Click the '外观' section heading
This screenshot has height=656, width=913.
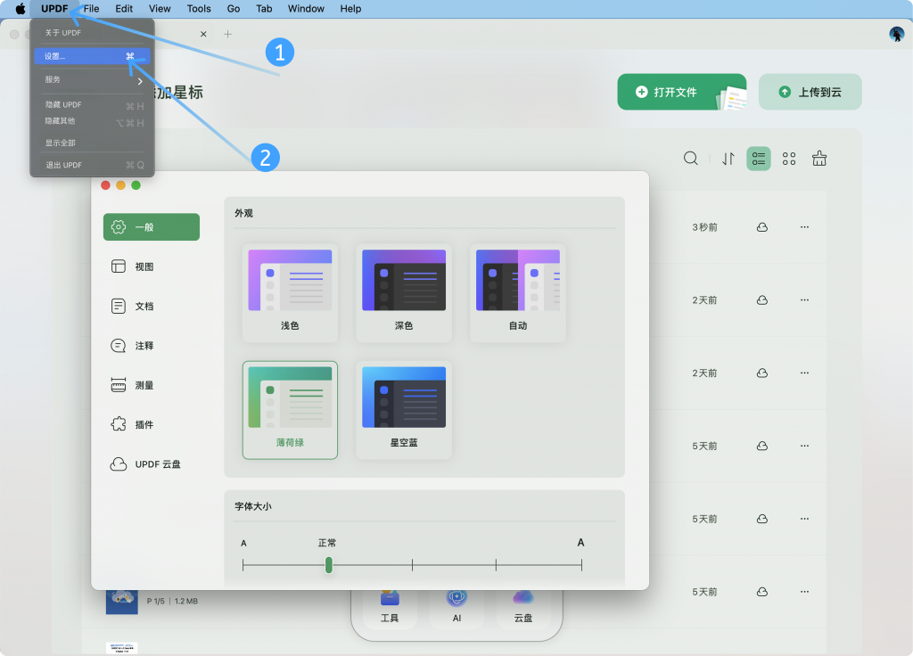tap(244, 214)
